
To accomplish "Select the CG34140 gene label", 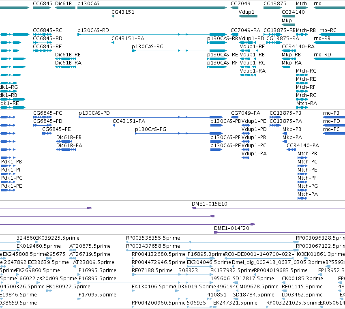I will [x=293, y=12].
